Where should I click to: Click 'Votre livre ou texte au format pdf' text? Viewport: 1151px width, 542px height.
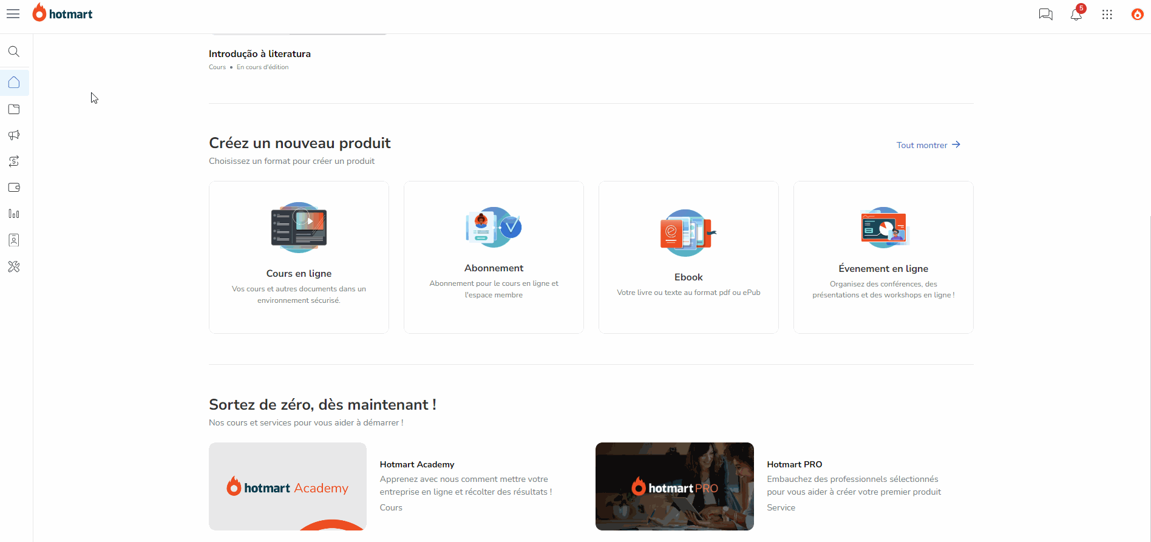pyautogui.click(x=688, y=293)
